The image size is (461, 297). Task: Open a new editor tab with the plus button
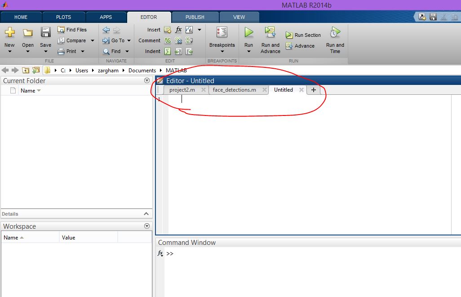tap(313, 90)
